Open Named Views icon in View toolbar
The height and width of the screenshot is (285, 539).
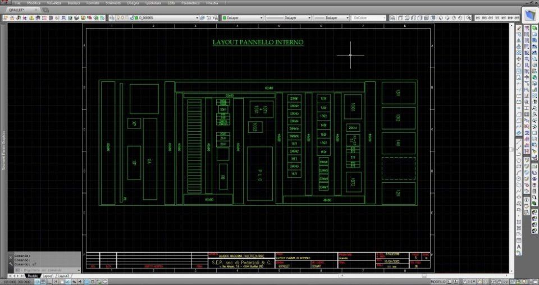tap(393, 18)
